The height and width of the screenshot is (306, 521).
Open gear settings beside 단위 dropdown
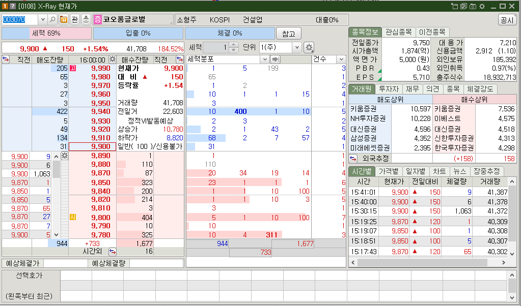pyautogui.click(x=309, y=47)
